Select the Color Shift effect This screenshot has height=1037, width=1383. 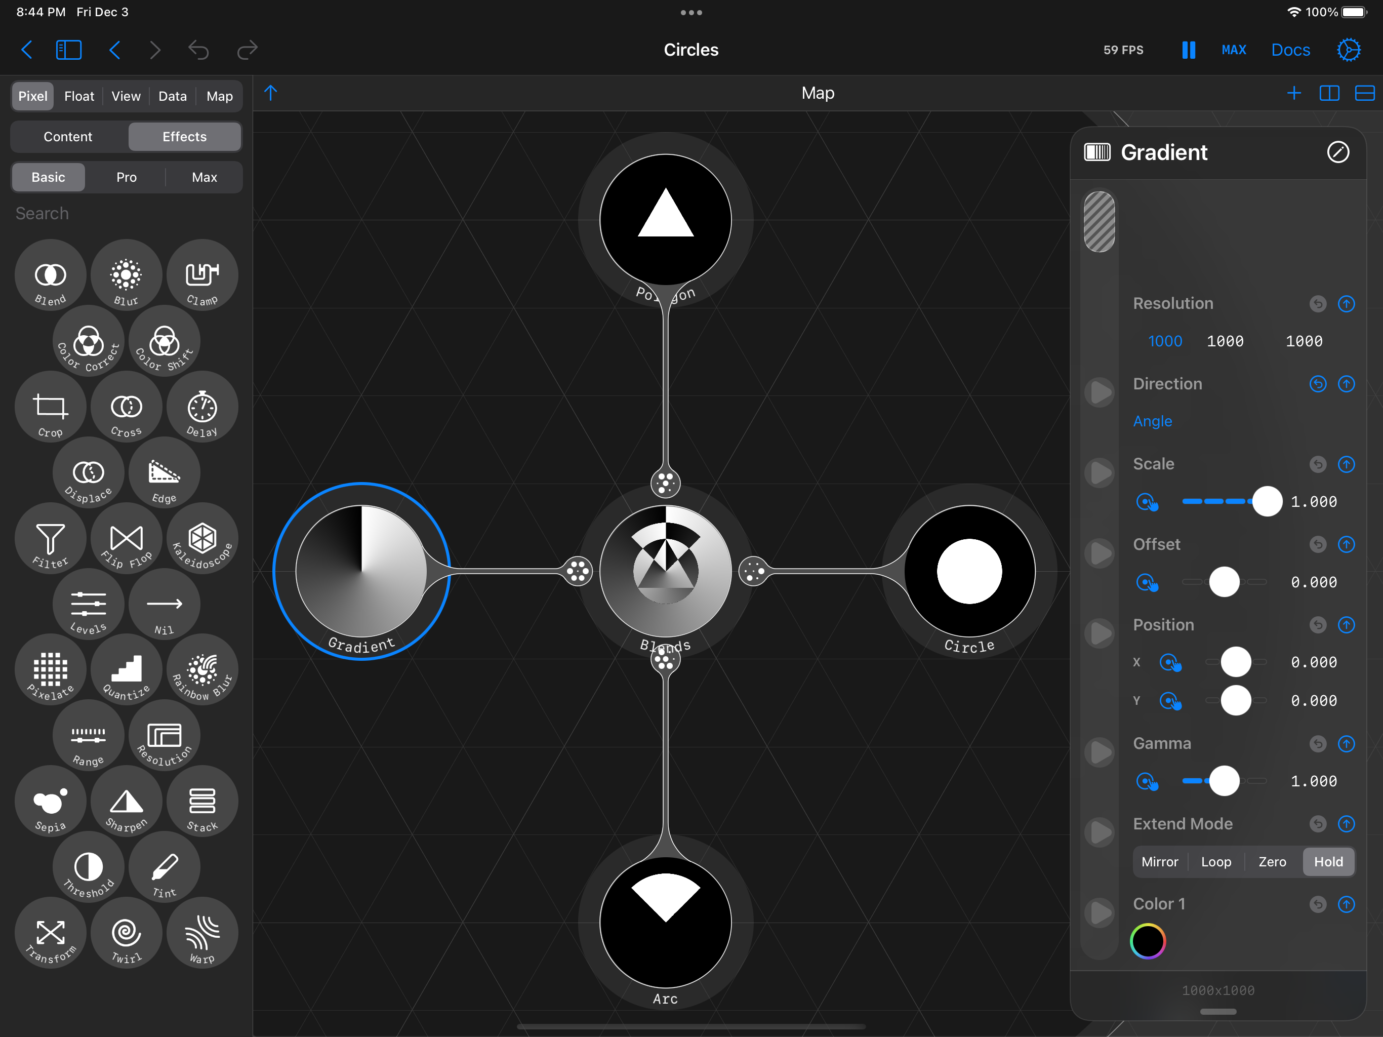click(165, 341)
